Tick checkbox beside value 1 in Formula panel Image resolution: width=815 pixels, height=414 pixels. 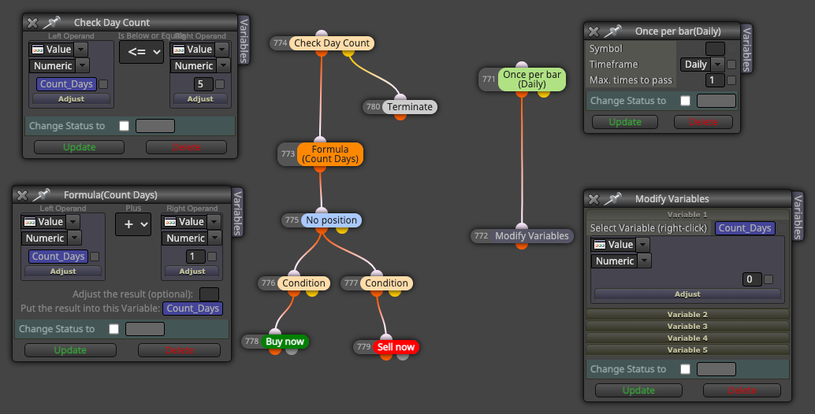pos(212,257)
